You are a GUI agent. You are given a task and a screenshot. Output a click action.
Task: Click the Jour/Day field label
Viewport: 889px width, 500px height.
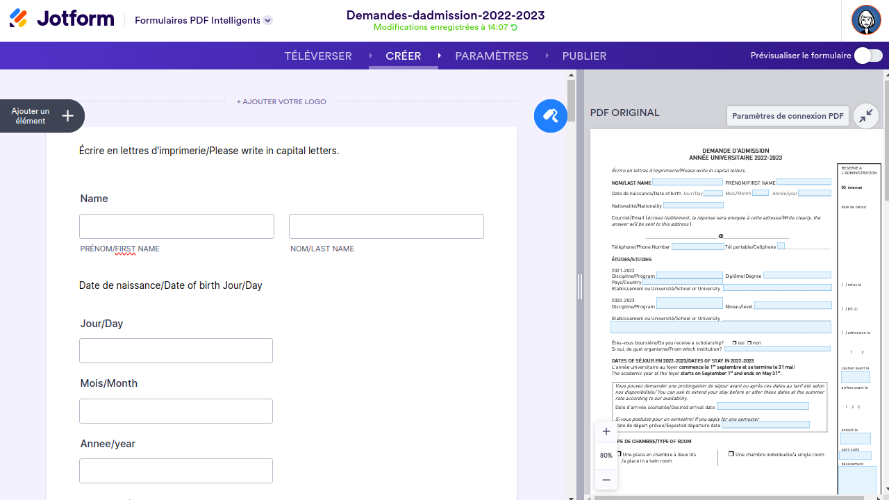tap(102, 324)
